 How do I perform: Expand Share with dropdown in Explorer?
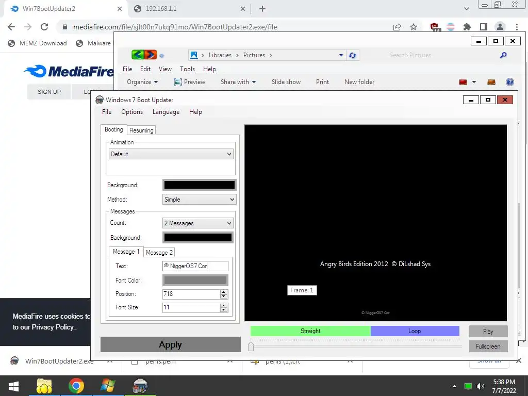tap(238, 82)
